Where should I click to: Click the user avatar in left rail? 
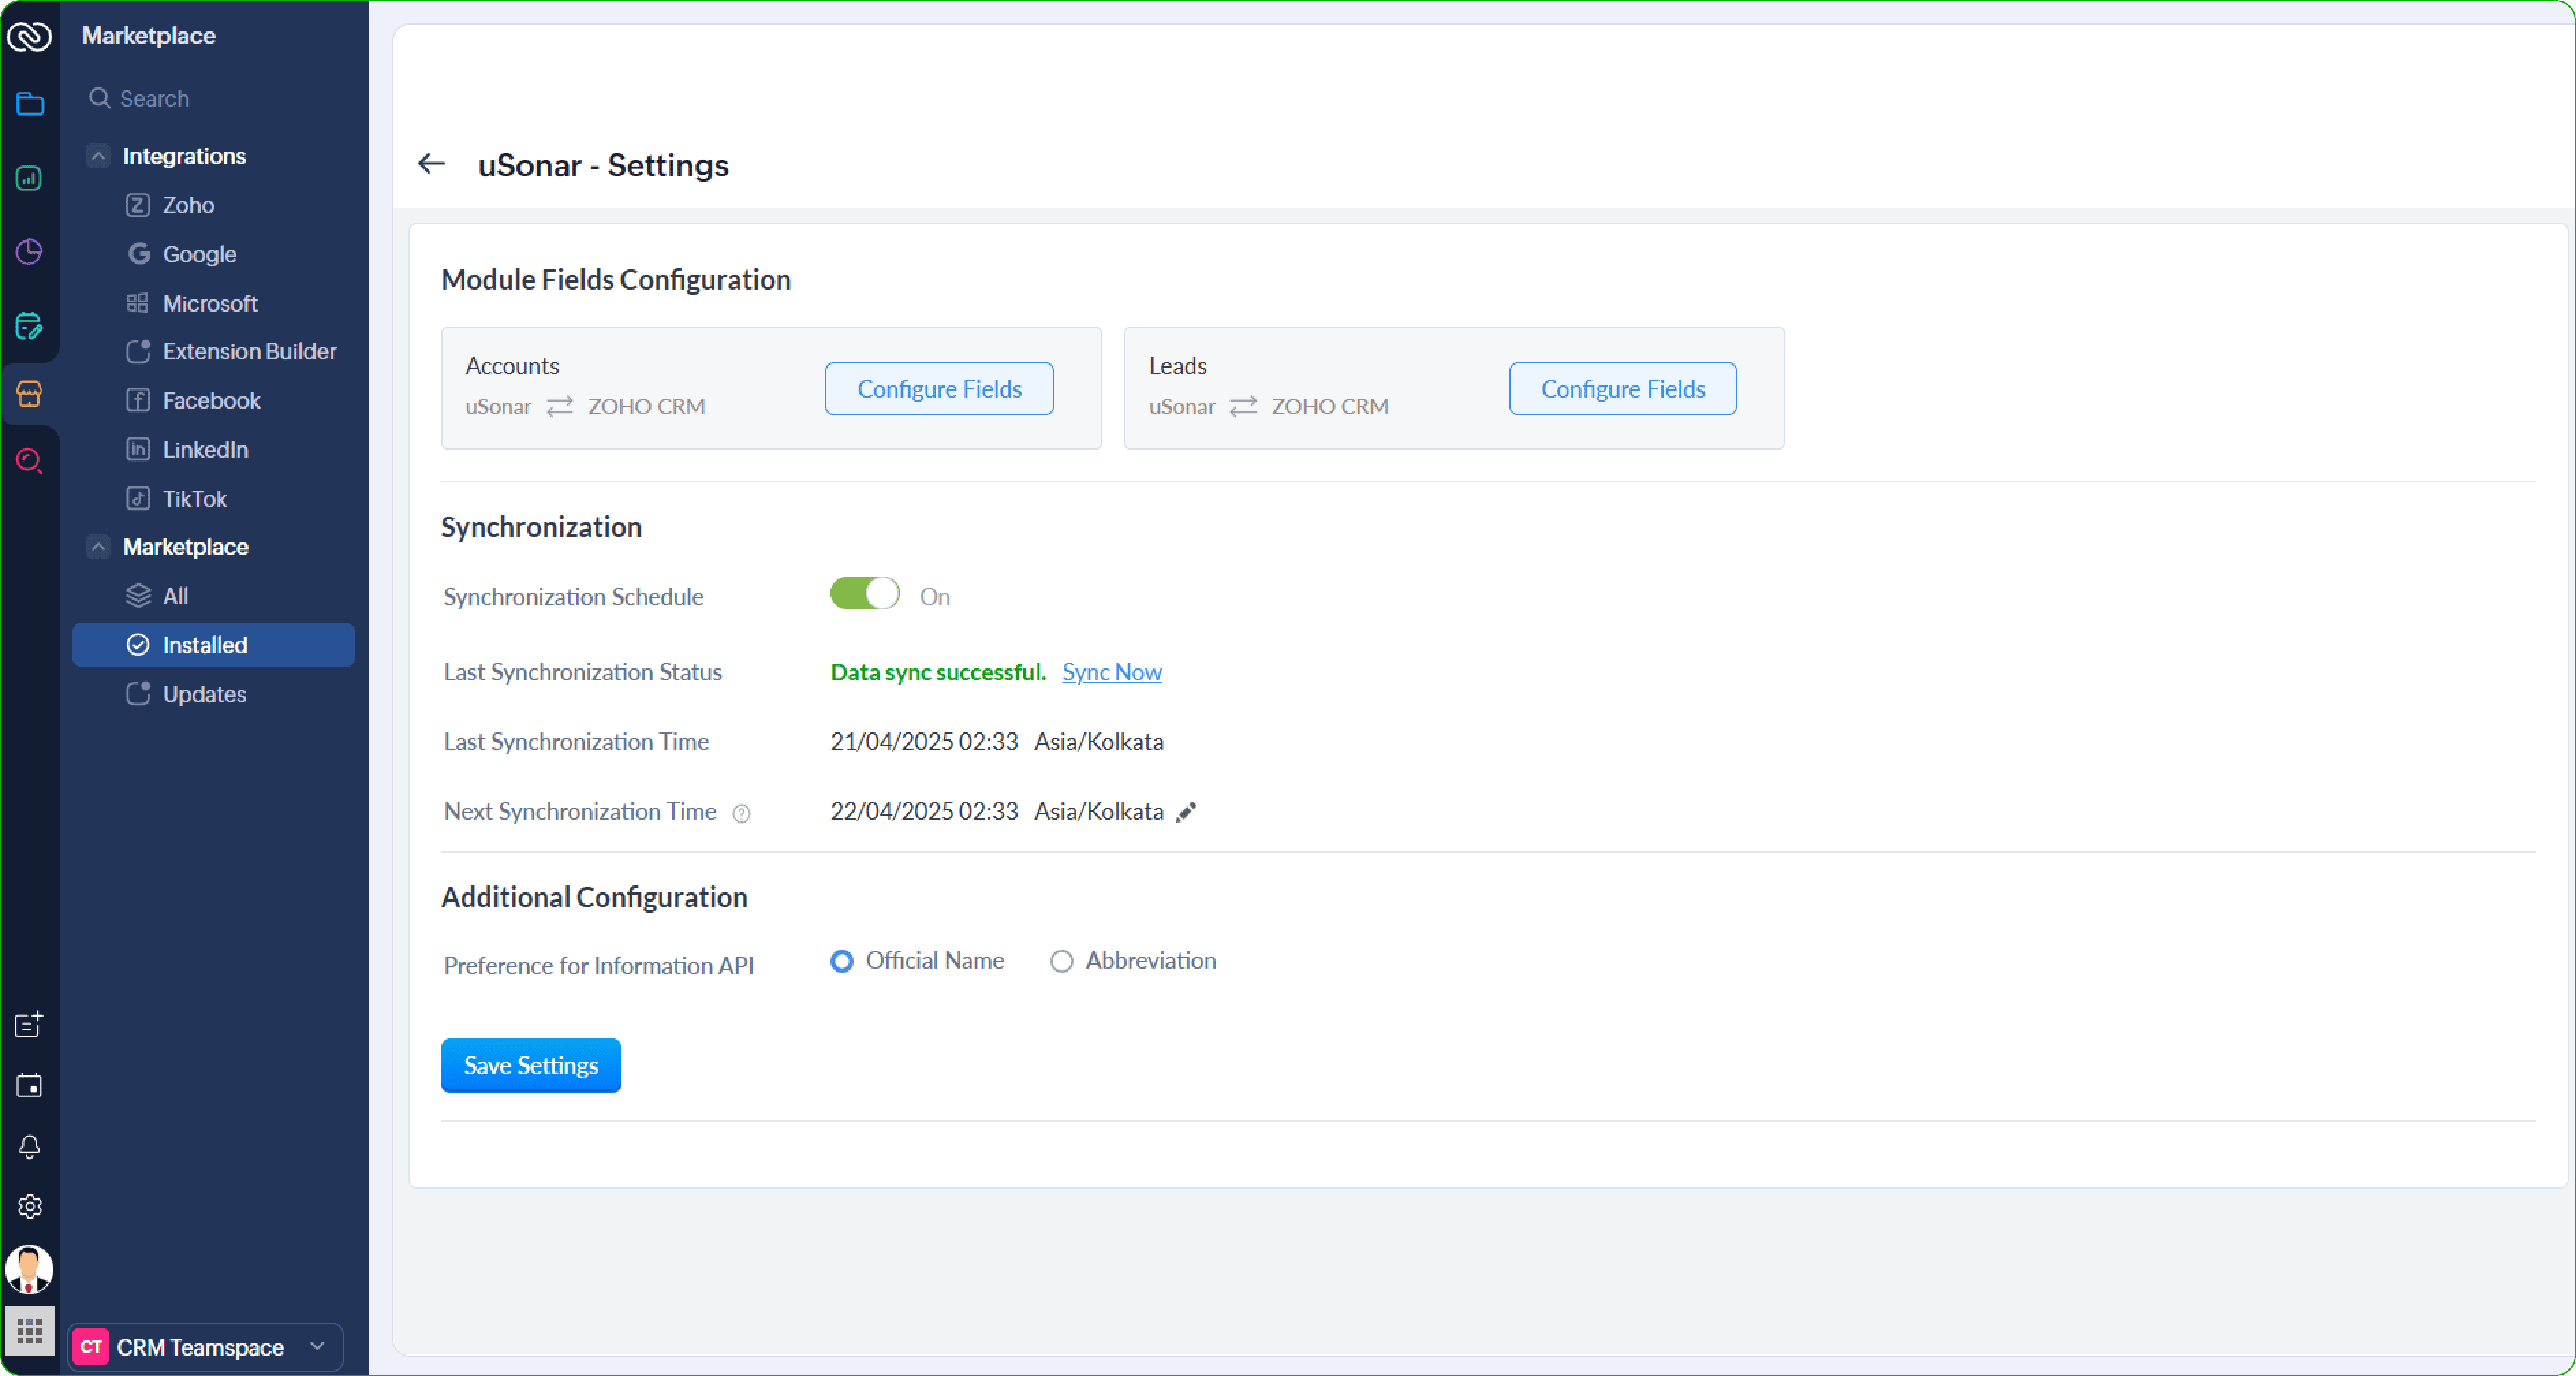(x=29, y=1269)
